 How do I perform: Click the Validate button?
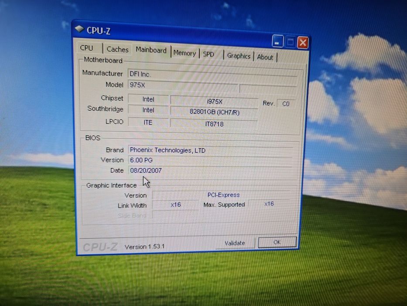click(x=235, y=243)
